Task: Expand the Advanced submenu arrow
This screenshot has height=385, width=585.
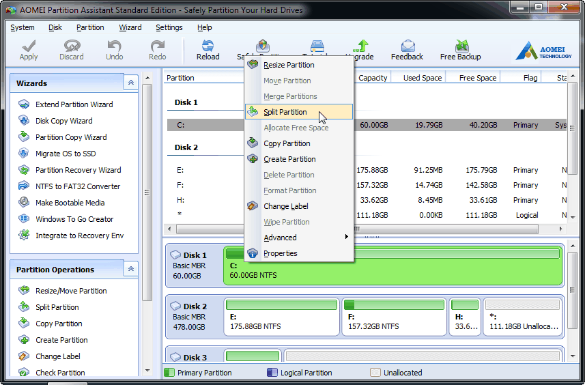Action: (347, 236)
